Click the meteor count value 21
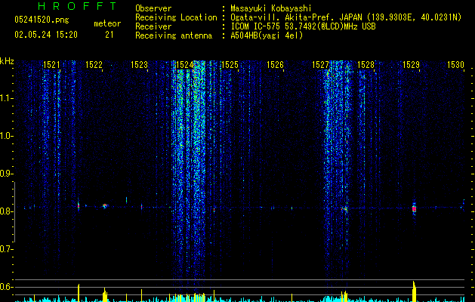The height and width of the screenshot is (302, 475). tap(109, 35)
